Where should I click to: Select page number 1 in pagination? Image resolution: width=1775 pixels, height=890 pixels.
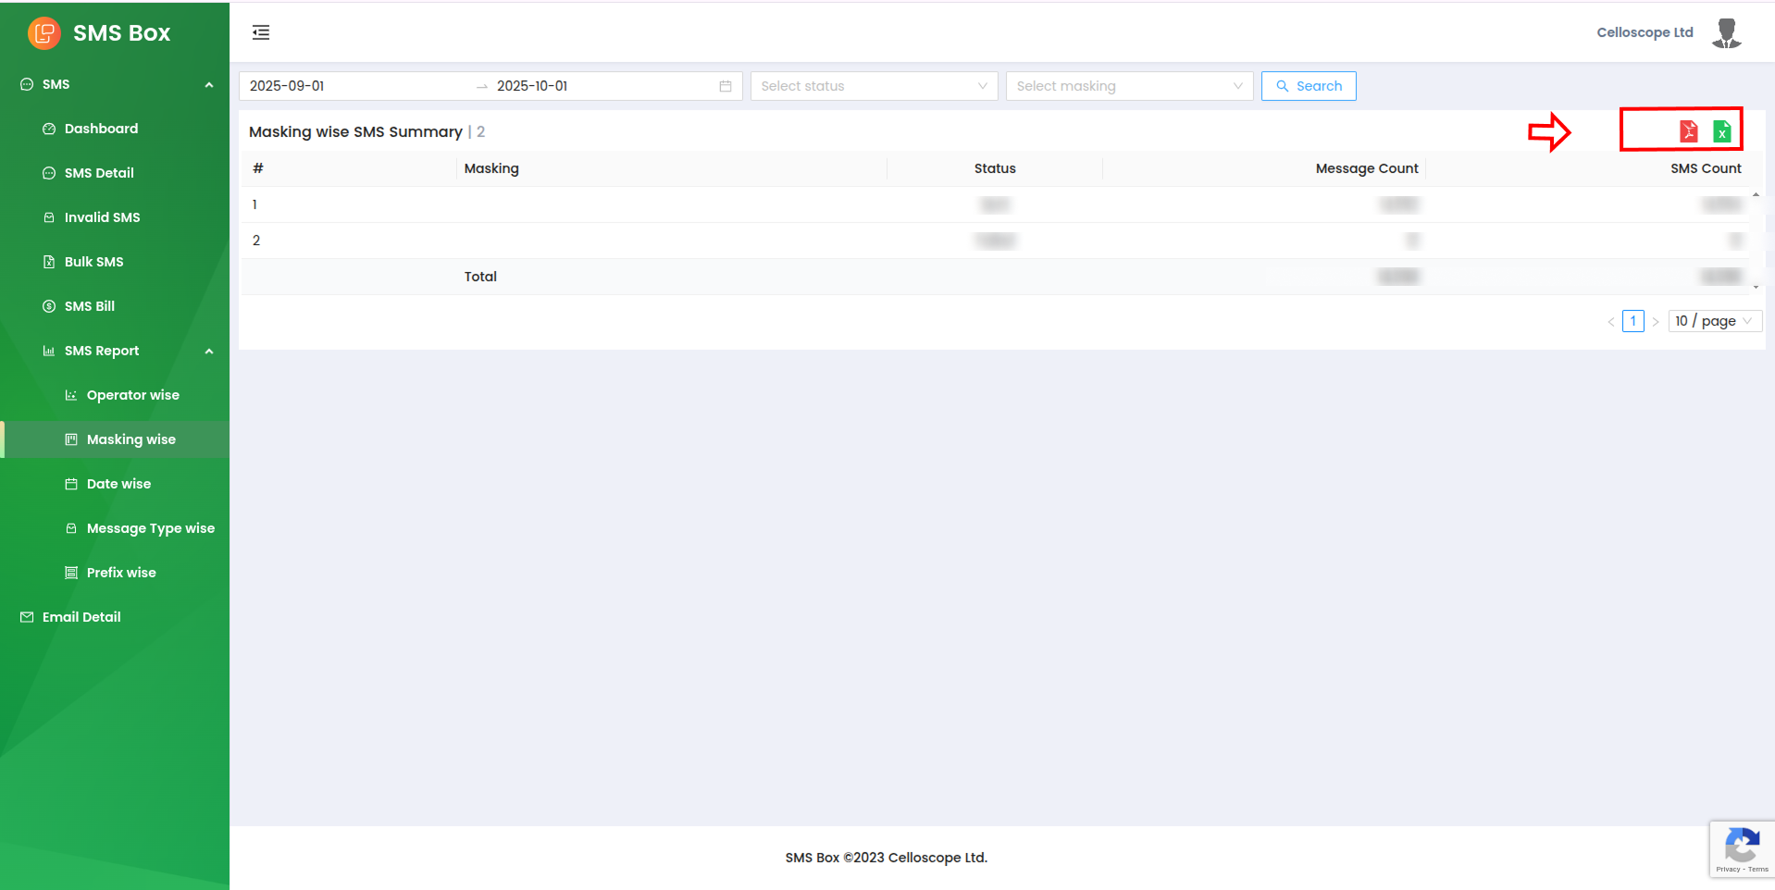pos(1632,321)
